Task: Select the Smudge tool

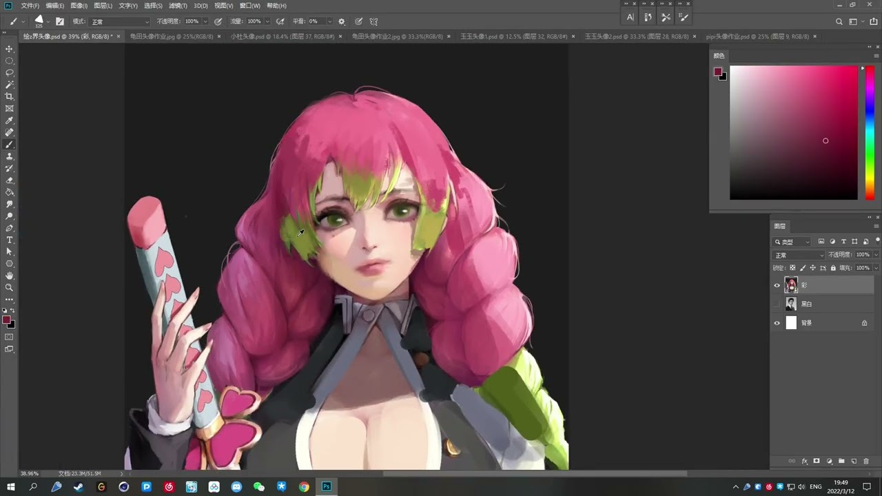Action: click(x=10, y=205)
